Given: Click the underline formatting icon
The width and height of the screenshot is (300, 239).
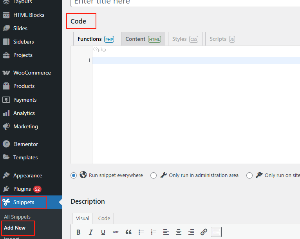Looking at the screenshot, I should click(x=103, y=232).
